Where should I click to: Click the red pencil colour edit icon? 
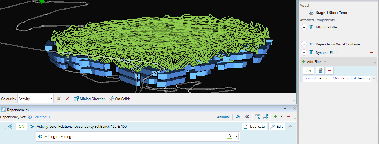67,99
